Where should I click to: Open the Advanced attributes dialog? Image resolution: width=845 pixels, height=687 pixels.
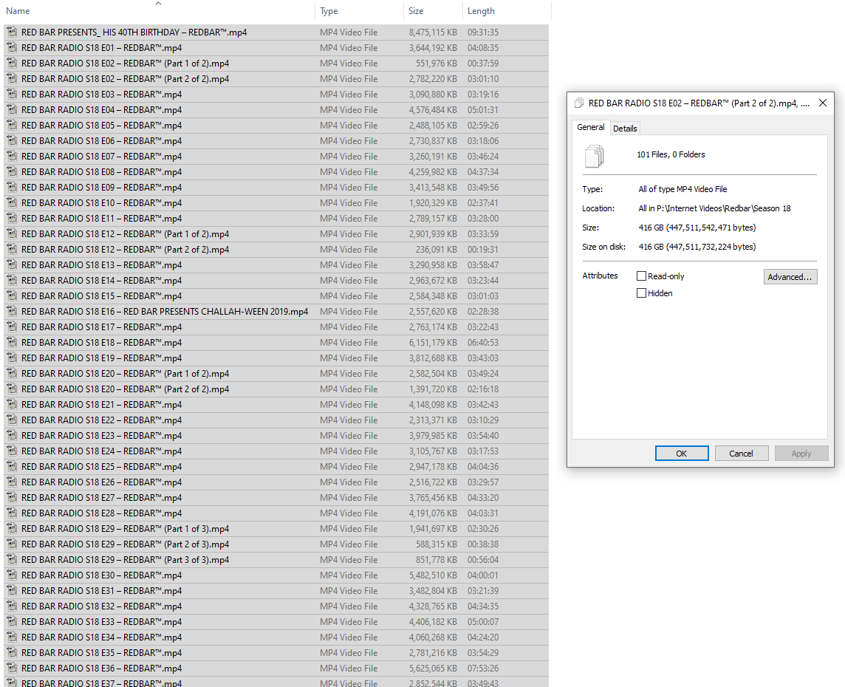(x=790, y=277)
